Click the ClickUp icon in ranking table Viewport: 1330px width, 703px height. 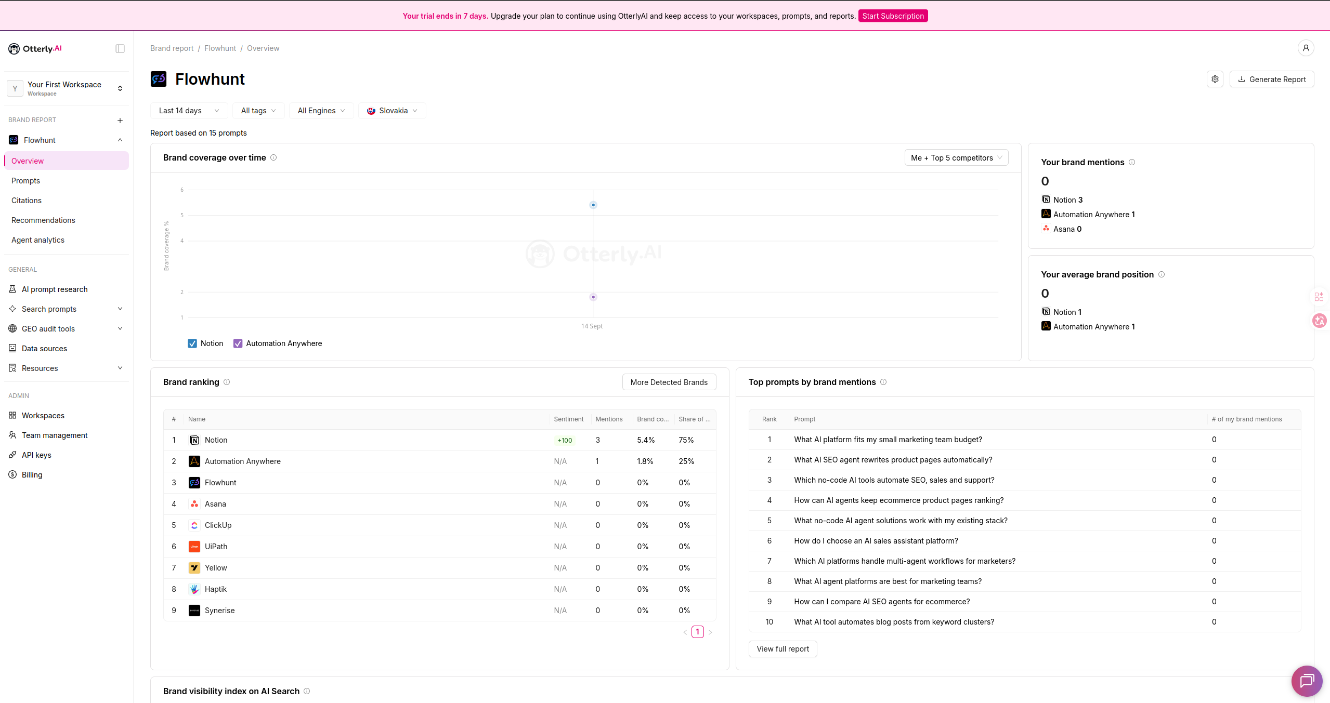[x=194, y=525]
